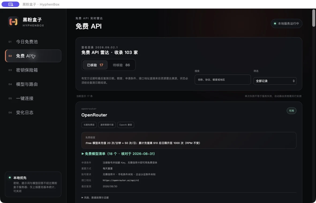The height and width of the screenshot is (203, 316).
Task: Focus the search field 名称、协议、额度或地区
Action: 223,80
